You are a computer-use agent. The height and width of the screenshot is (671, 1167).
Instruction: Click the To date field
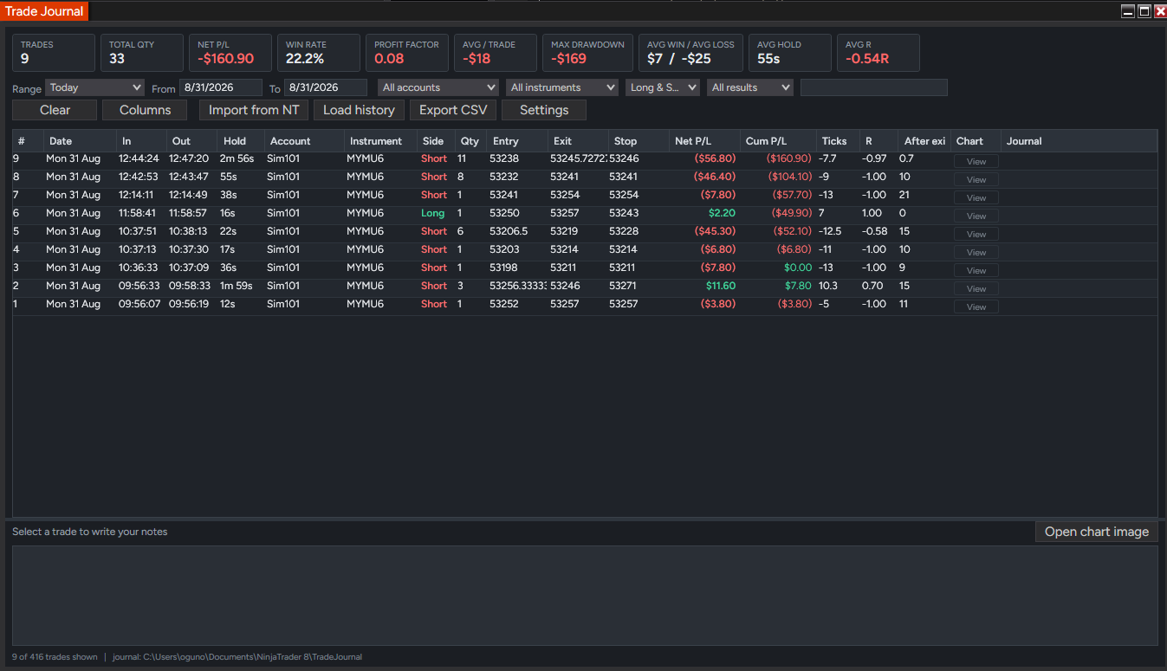325,87
